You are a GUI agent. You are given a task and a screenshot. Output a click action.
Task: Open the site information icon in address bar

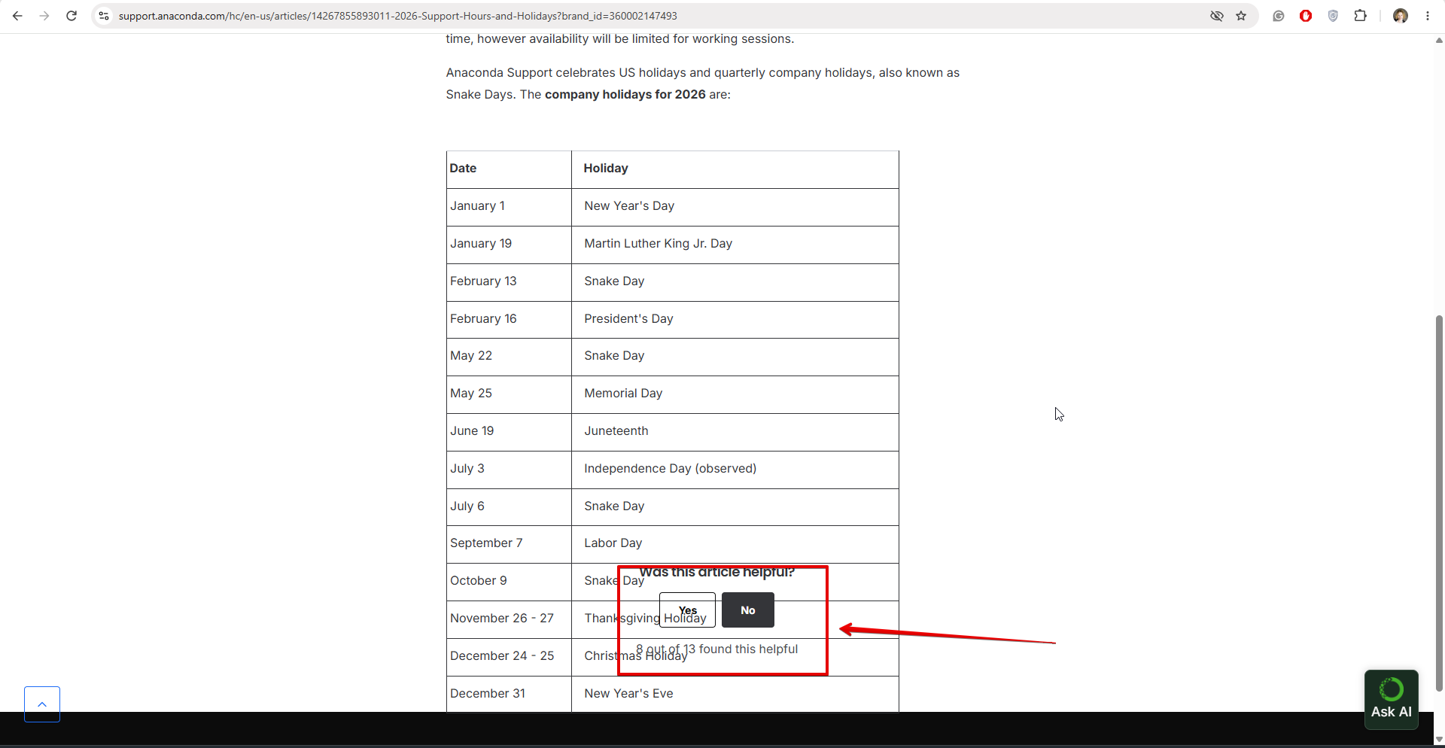coord(104,16)
